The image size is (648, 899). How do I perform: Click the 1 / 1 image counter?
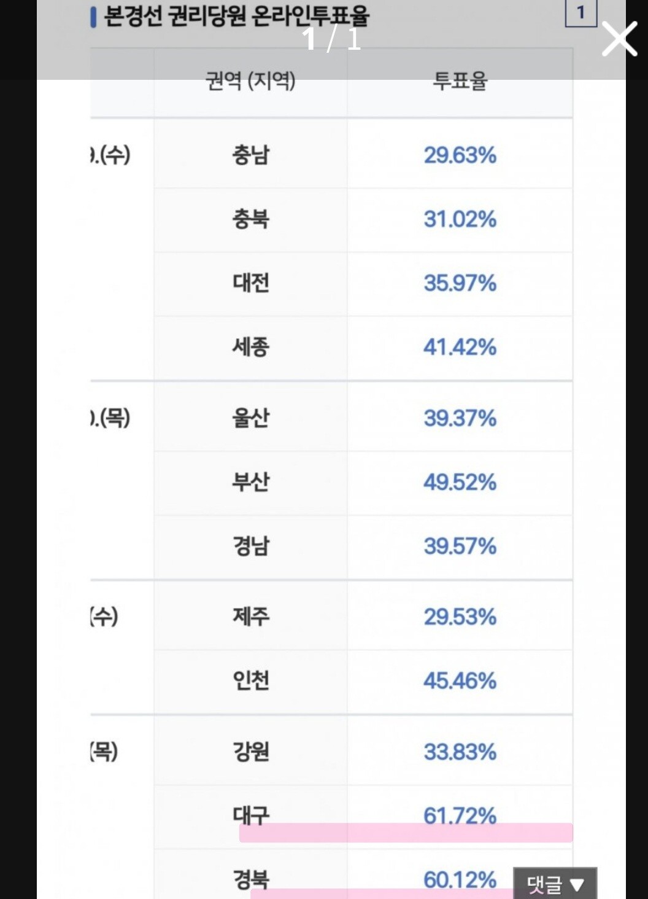(x=331, y=39)
